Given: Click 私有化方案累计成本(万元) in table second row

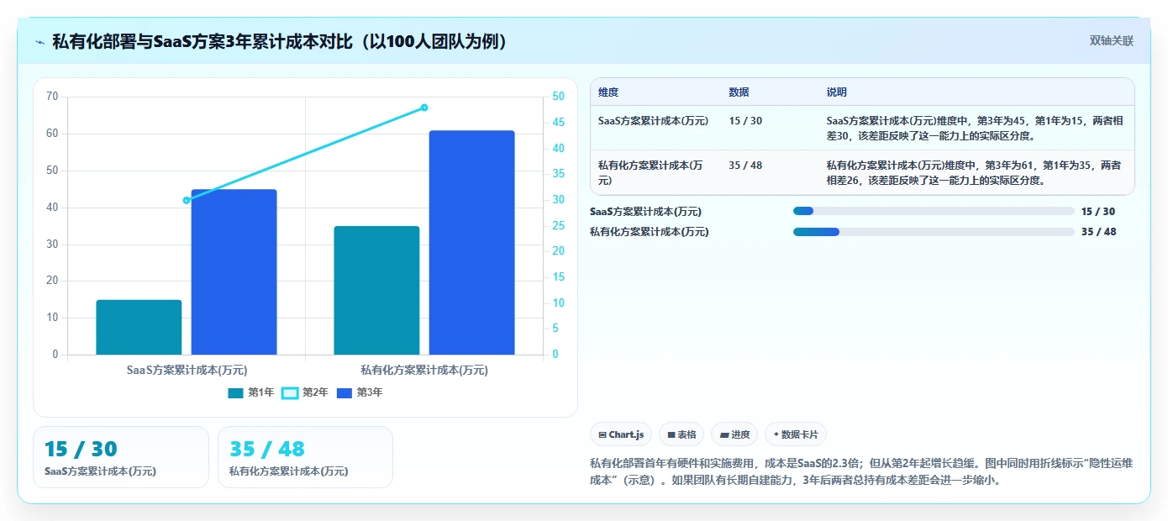Looking at the screenshot, I should pyautogui.click(x=650, y=172).
